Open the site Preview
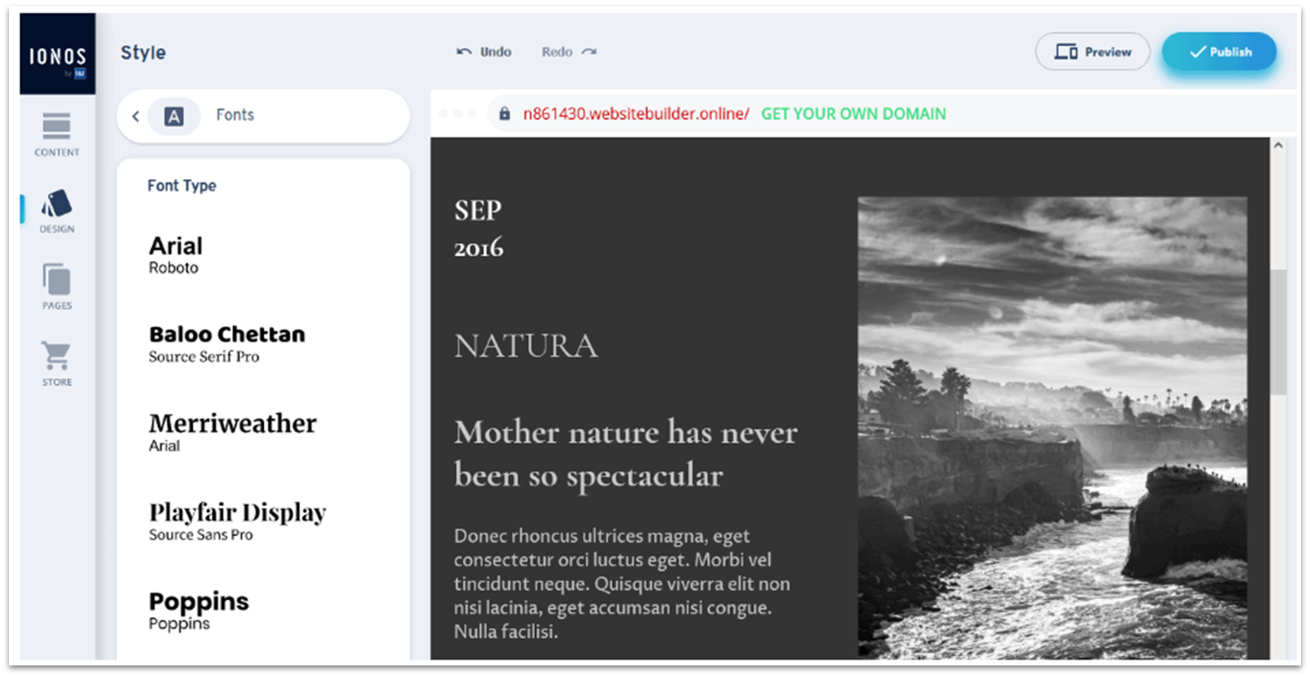Screen dimensions: 1310x677 (x=1093, y=52)
